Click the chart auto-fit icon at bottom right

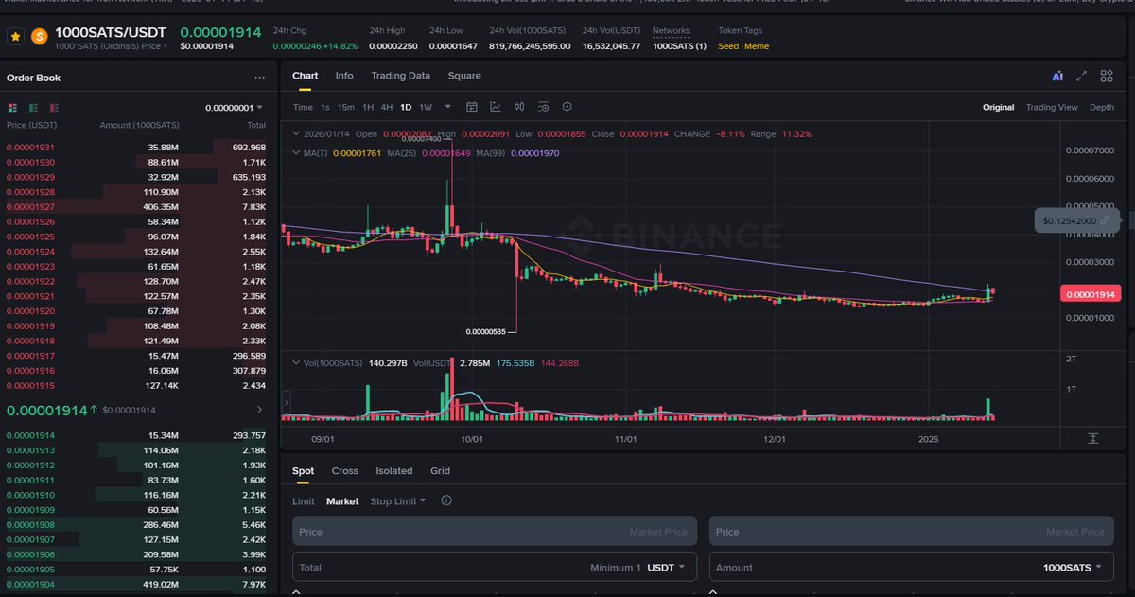point(1092,439)
